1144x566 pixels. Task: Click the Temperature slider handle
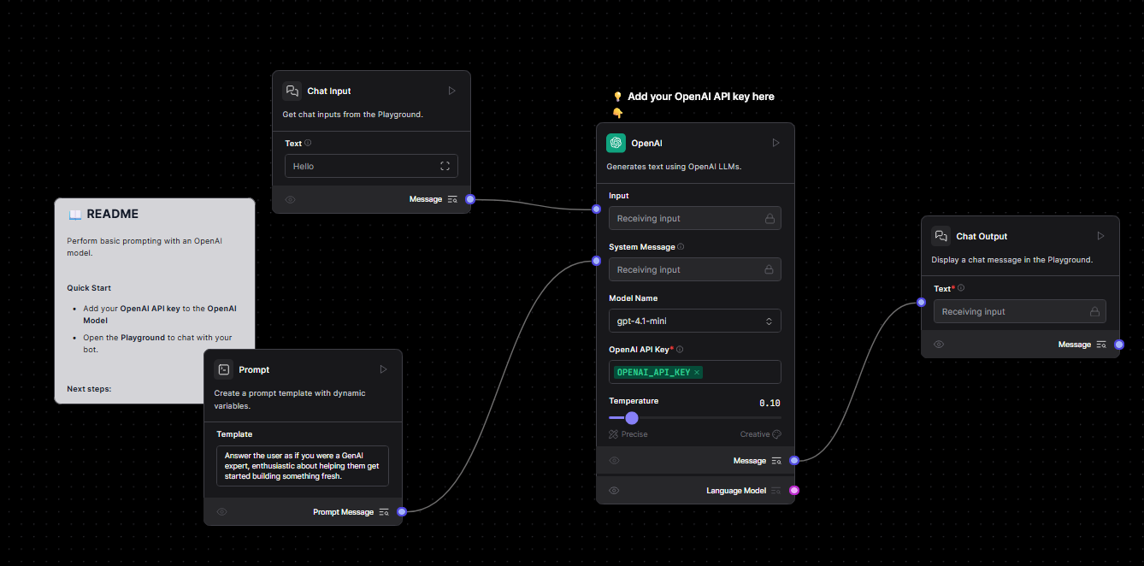pos(632,418)
